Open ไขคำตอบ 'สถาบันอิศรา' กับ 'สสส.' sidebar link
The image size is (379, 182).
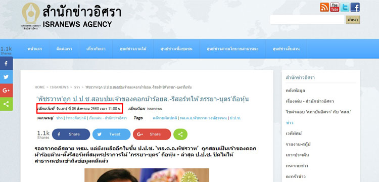[318, 112]
